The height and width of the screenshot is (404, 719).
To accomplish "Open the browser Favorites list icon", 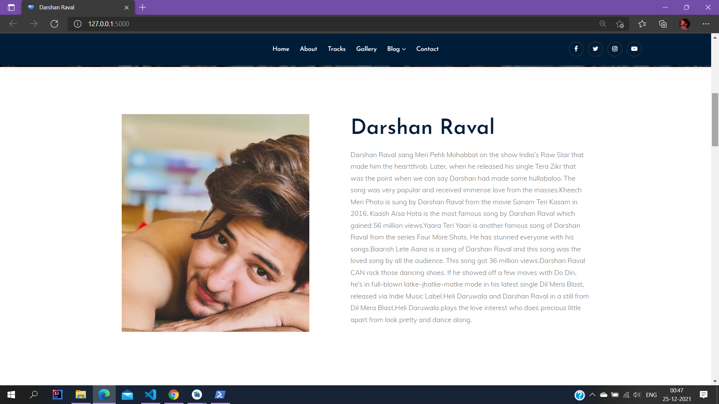I will [x=642, y=24].
